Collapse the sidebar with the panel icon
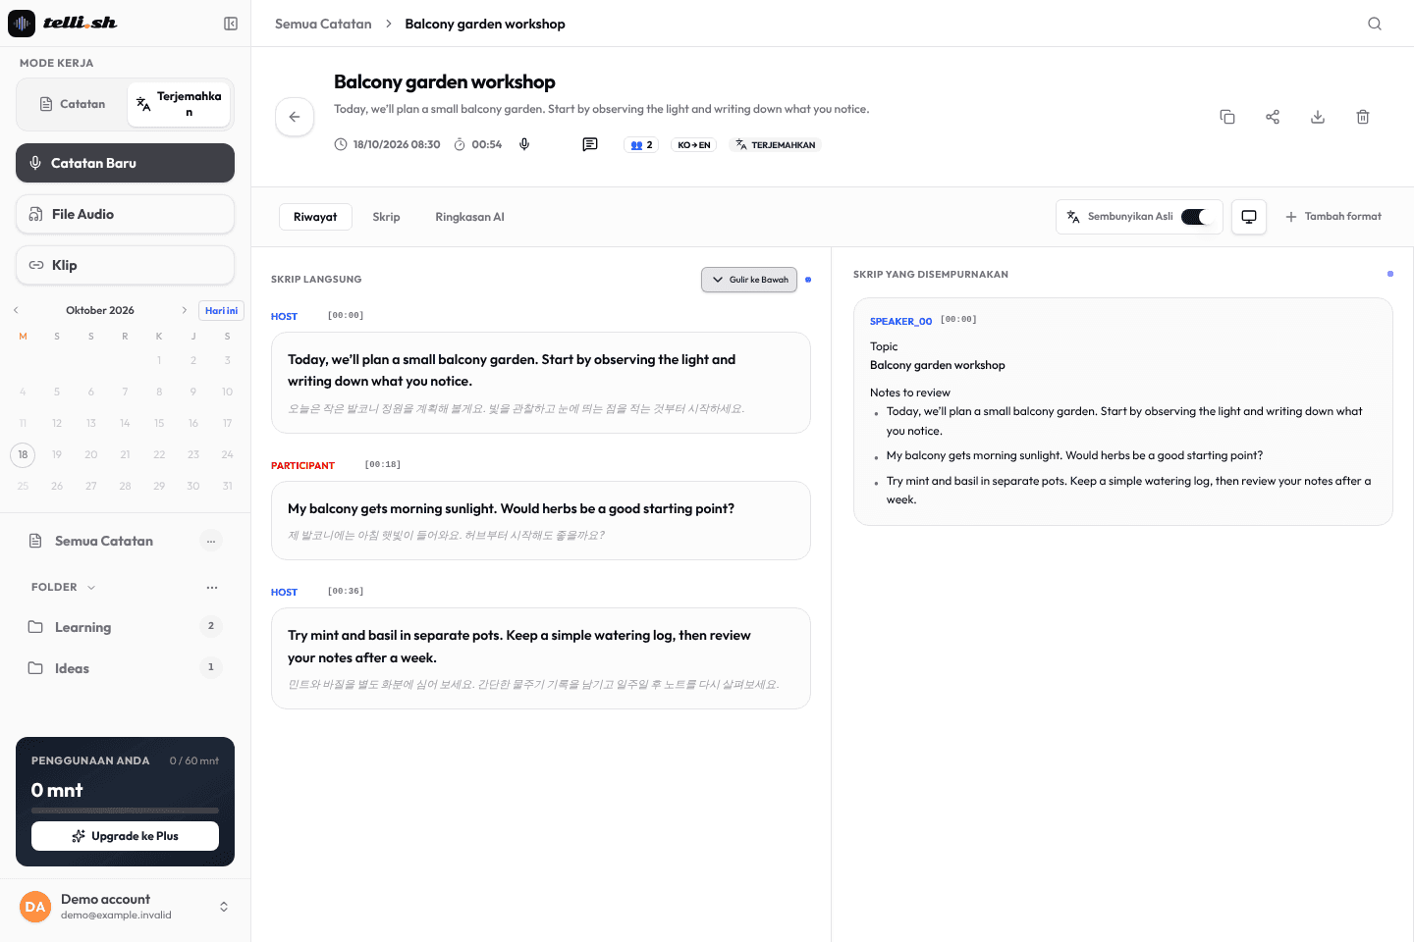The width and height of the screenshot is (1414, 942). click(231, 24)
